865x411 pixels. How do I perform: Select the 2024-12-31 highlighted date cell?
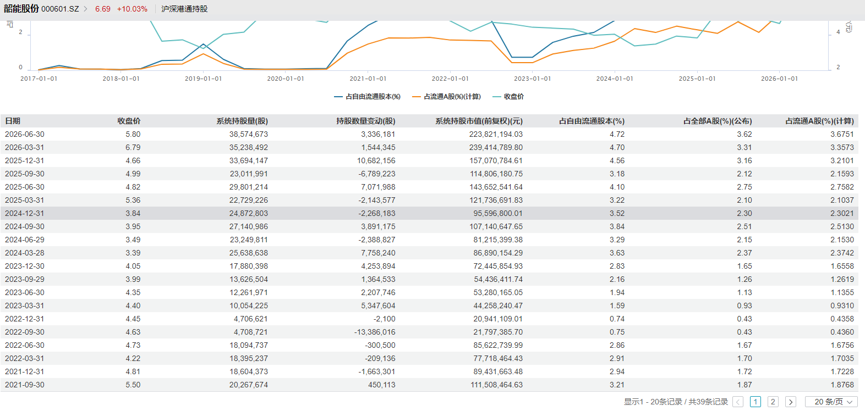[25, 213]
